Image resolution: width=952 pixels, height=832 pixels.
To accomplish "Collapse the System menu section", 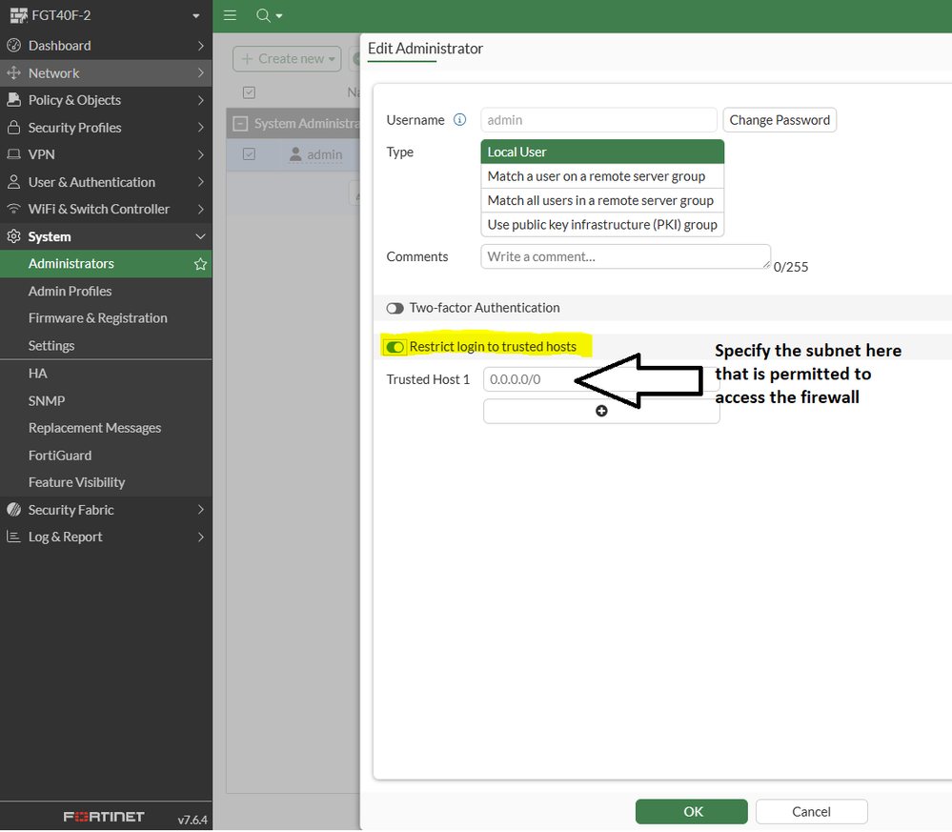I will [x=200, y=236].
